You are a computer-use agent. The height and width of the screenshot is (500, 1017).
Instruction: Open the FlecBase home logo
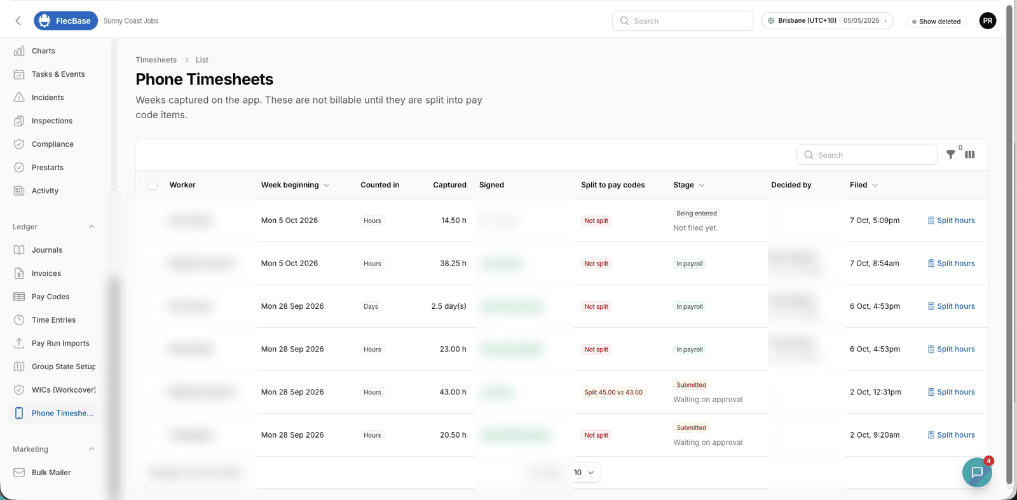(x=65, y=21)
